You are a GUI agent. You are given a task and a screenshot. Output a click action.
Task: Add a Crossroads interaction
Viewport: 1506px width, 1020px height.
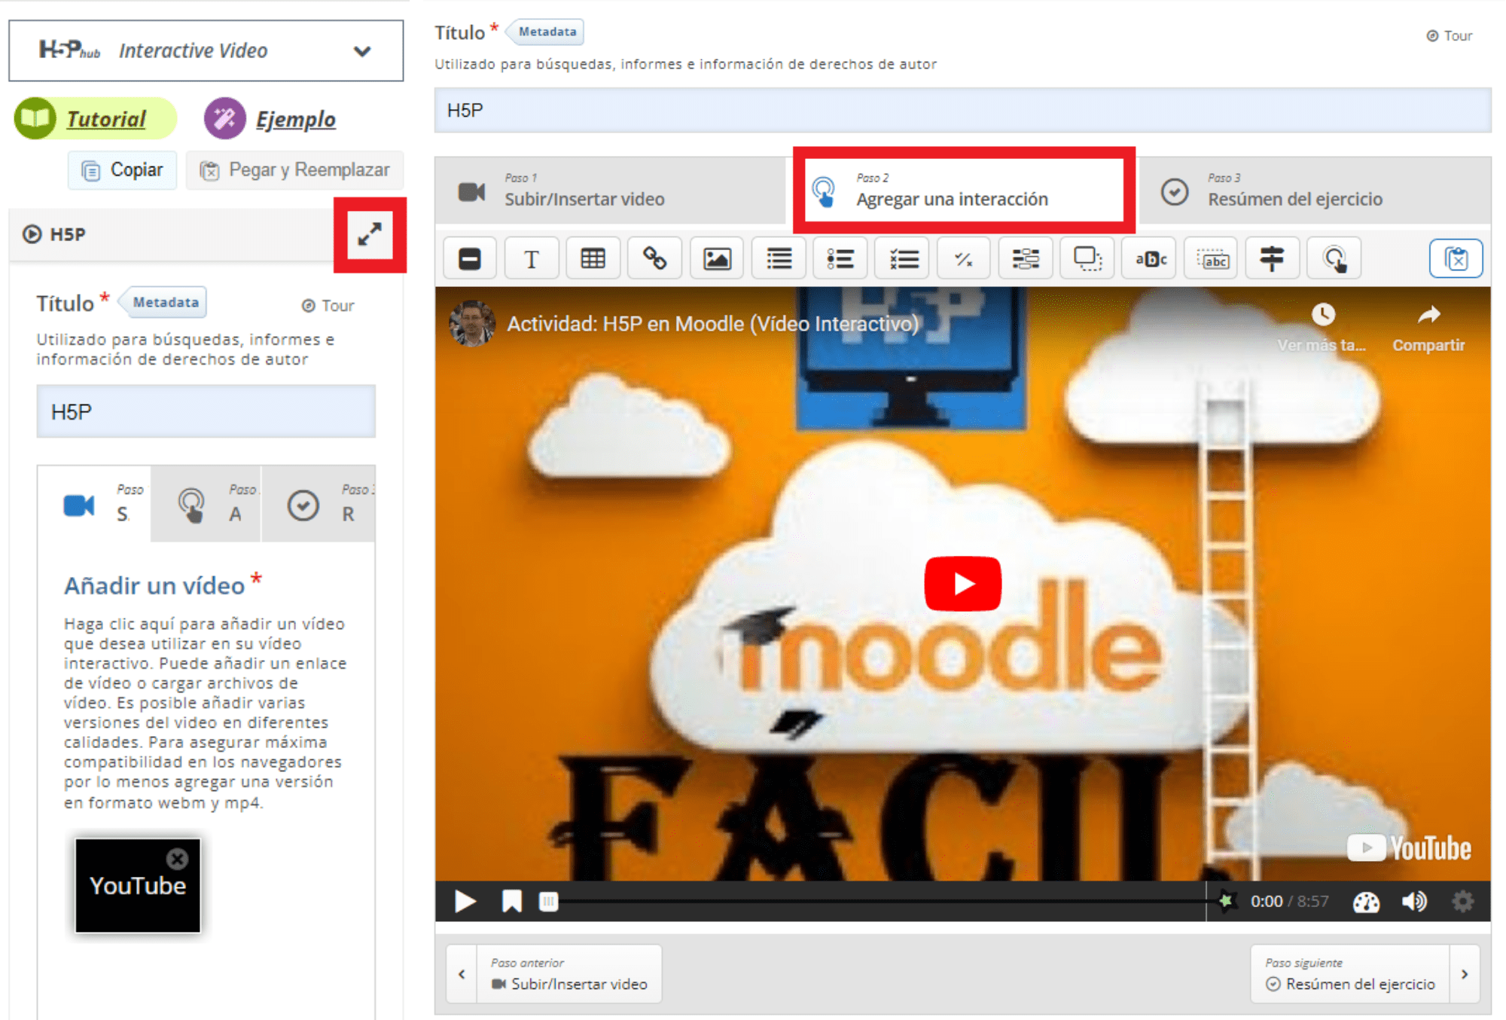pyautogui.click(x=1273, y=259)
